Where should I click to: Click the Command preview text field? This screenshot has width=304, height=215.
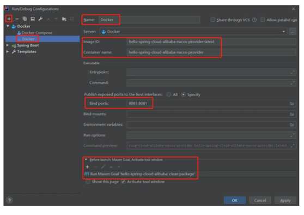pyautogui.click(x=209, y=146)
